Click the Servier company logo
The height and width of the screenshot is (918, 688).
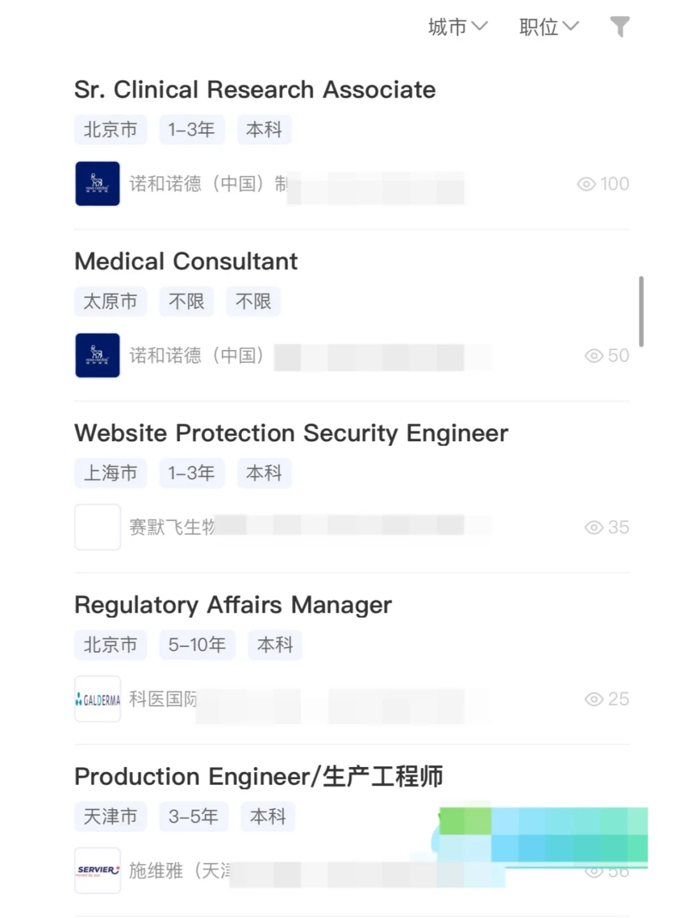(x=97, y=870)
